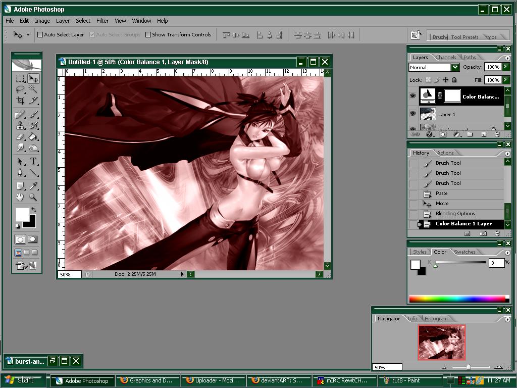
Task: Switch to the Actions tab
Action: (445, 153)
